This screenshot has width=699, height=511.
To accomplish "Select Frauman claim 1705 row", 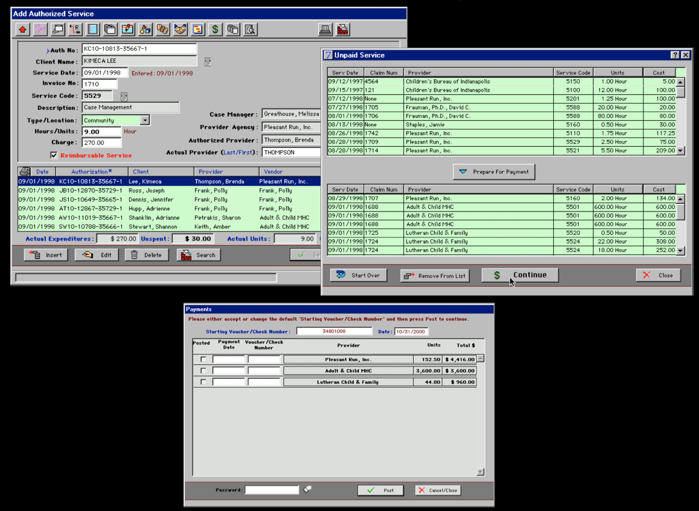I will coord(502,107).
